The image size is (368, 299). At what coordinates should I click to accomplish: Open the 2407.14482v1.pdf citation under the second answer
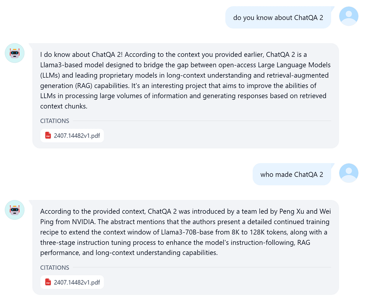point(72,282)
